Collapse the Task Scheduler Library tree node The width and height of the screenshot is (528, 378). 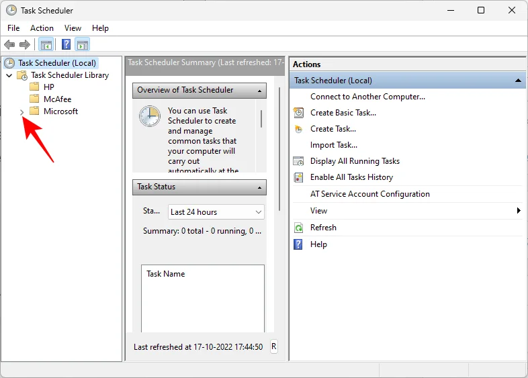9,75
